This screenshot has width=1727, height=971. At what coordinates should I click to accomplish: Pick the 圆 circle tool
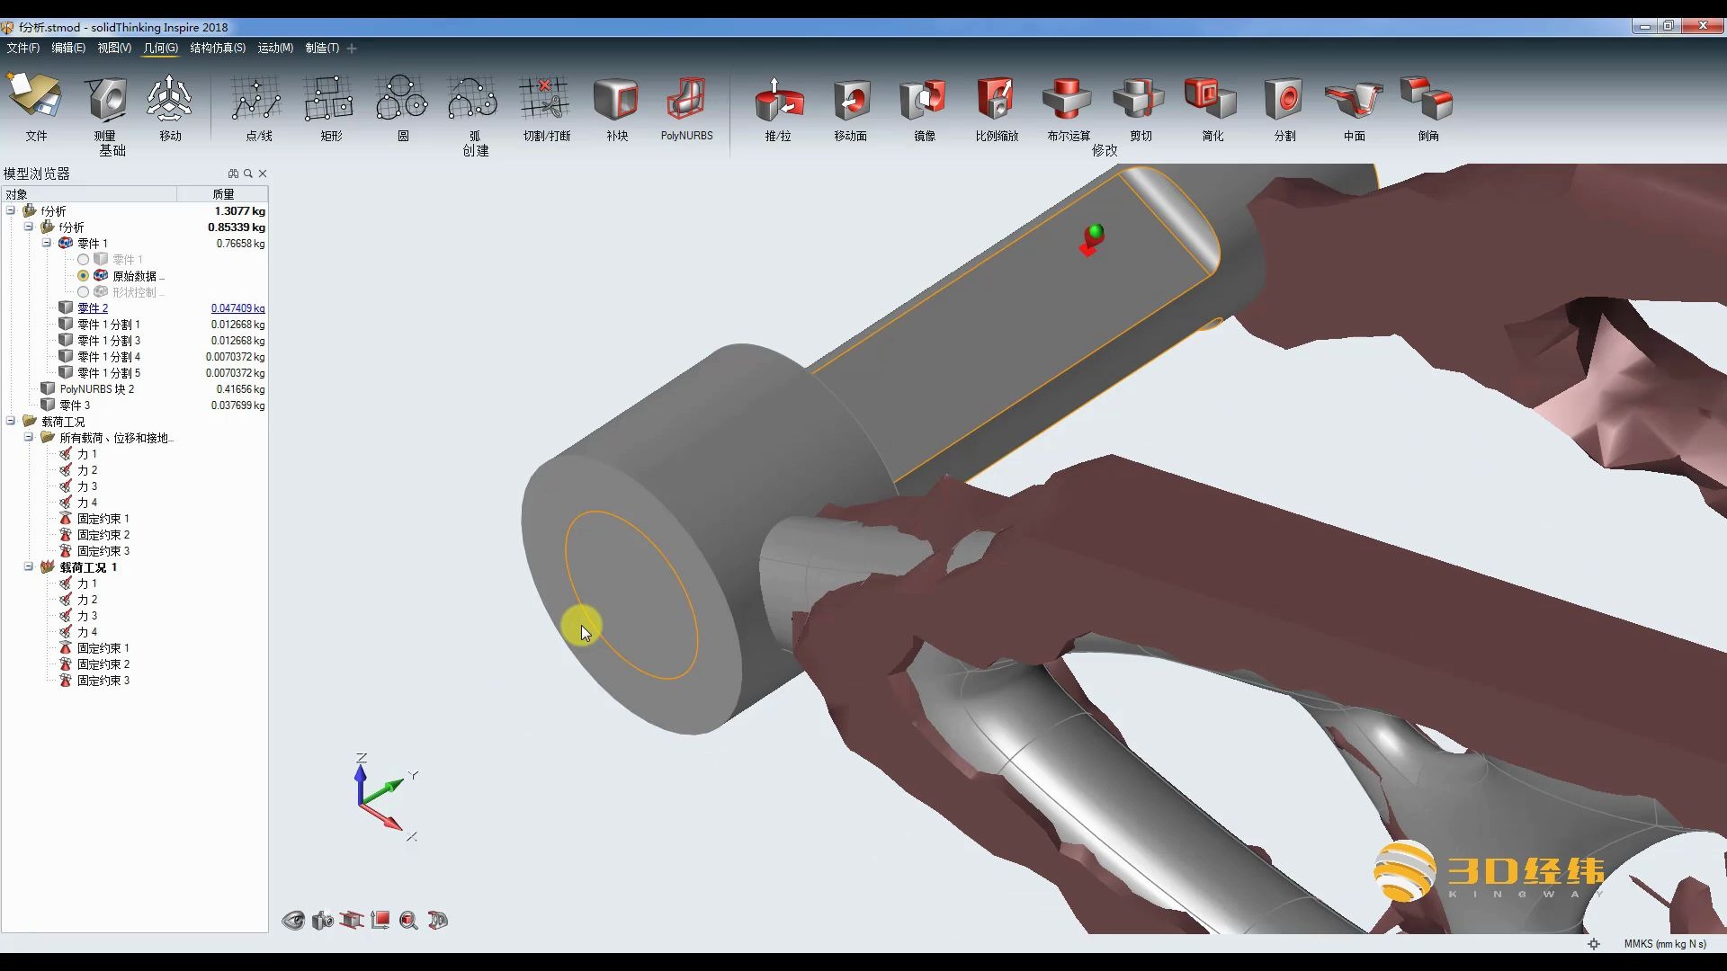(401, 97)
